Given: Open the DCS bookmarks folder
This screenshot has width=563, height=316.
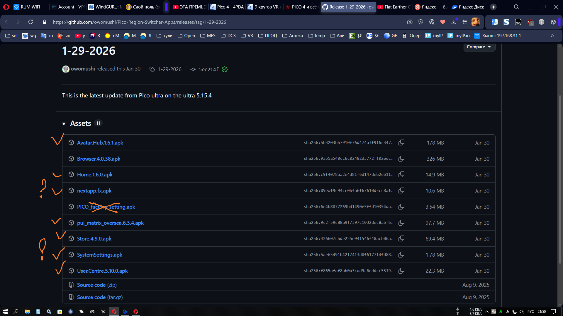Looking at the screenshot, I should point(228,36).
